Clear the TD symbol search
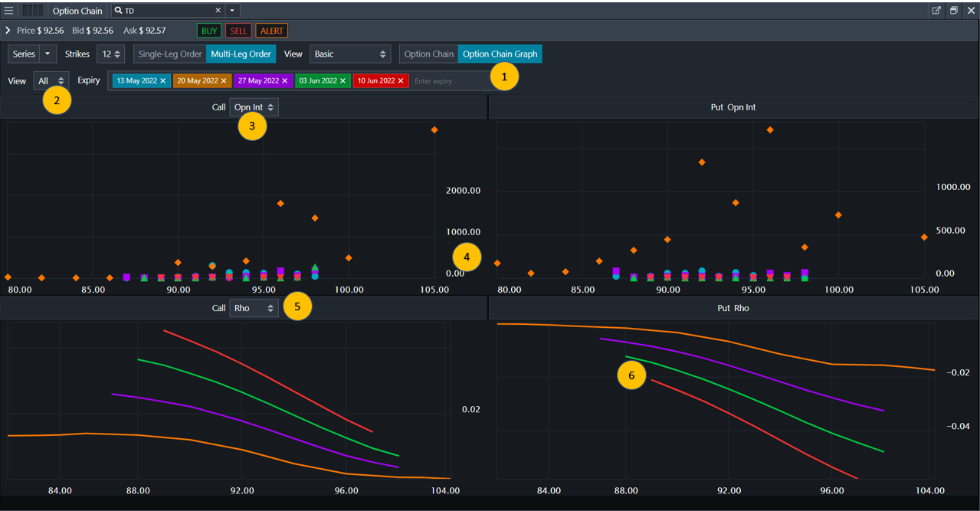980x511 pixels. (218, 11)
